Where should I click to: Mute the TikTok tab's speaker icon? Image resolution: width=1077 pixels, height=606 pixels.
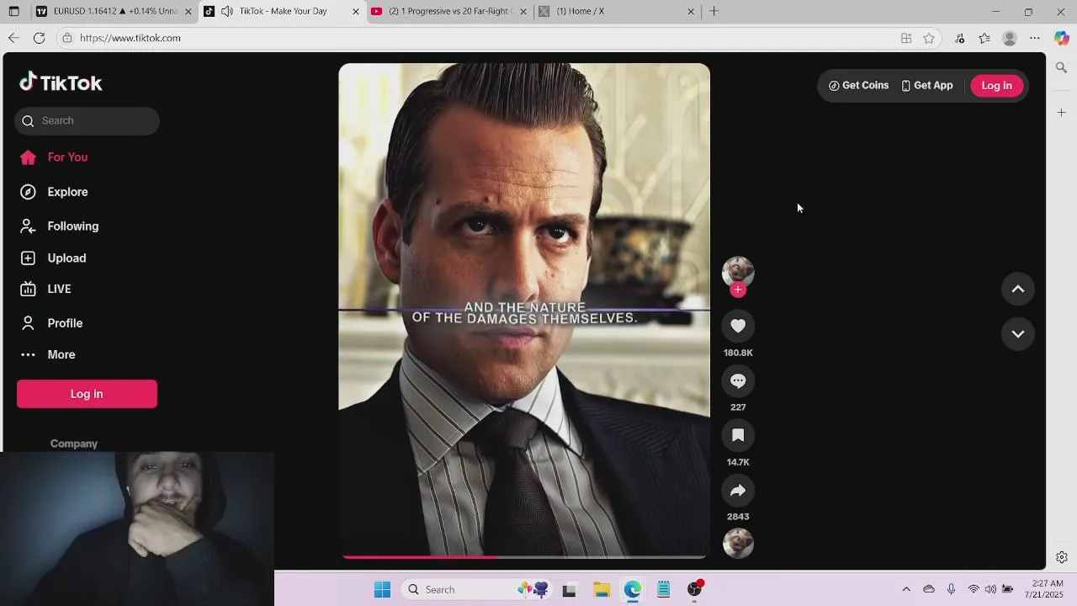click(x=227, y=11)
